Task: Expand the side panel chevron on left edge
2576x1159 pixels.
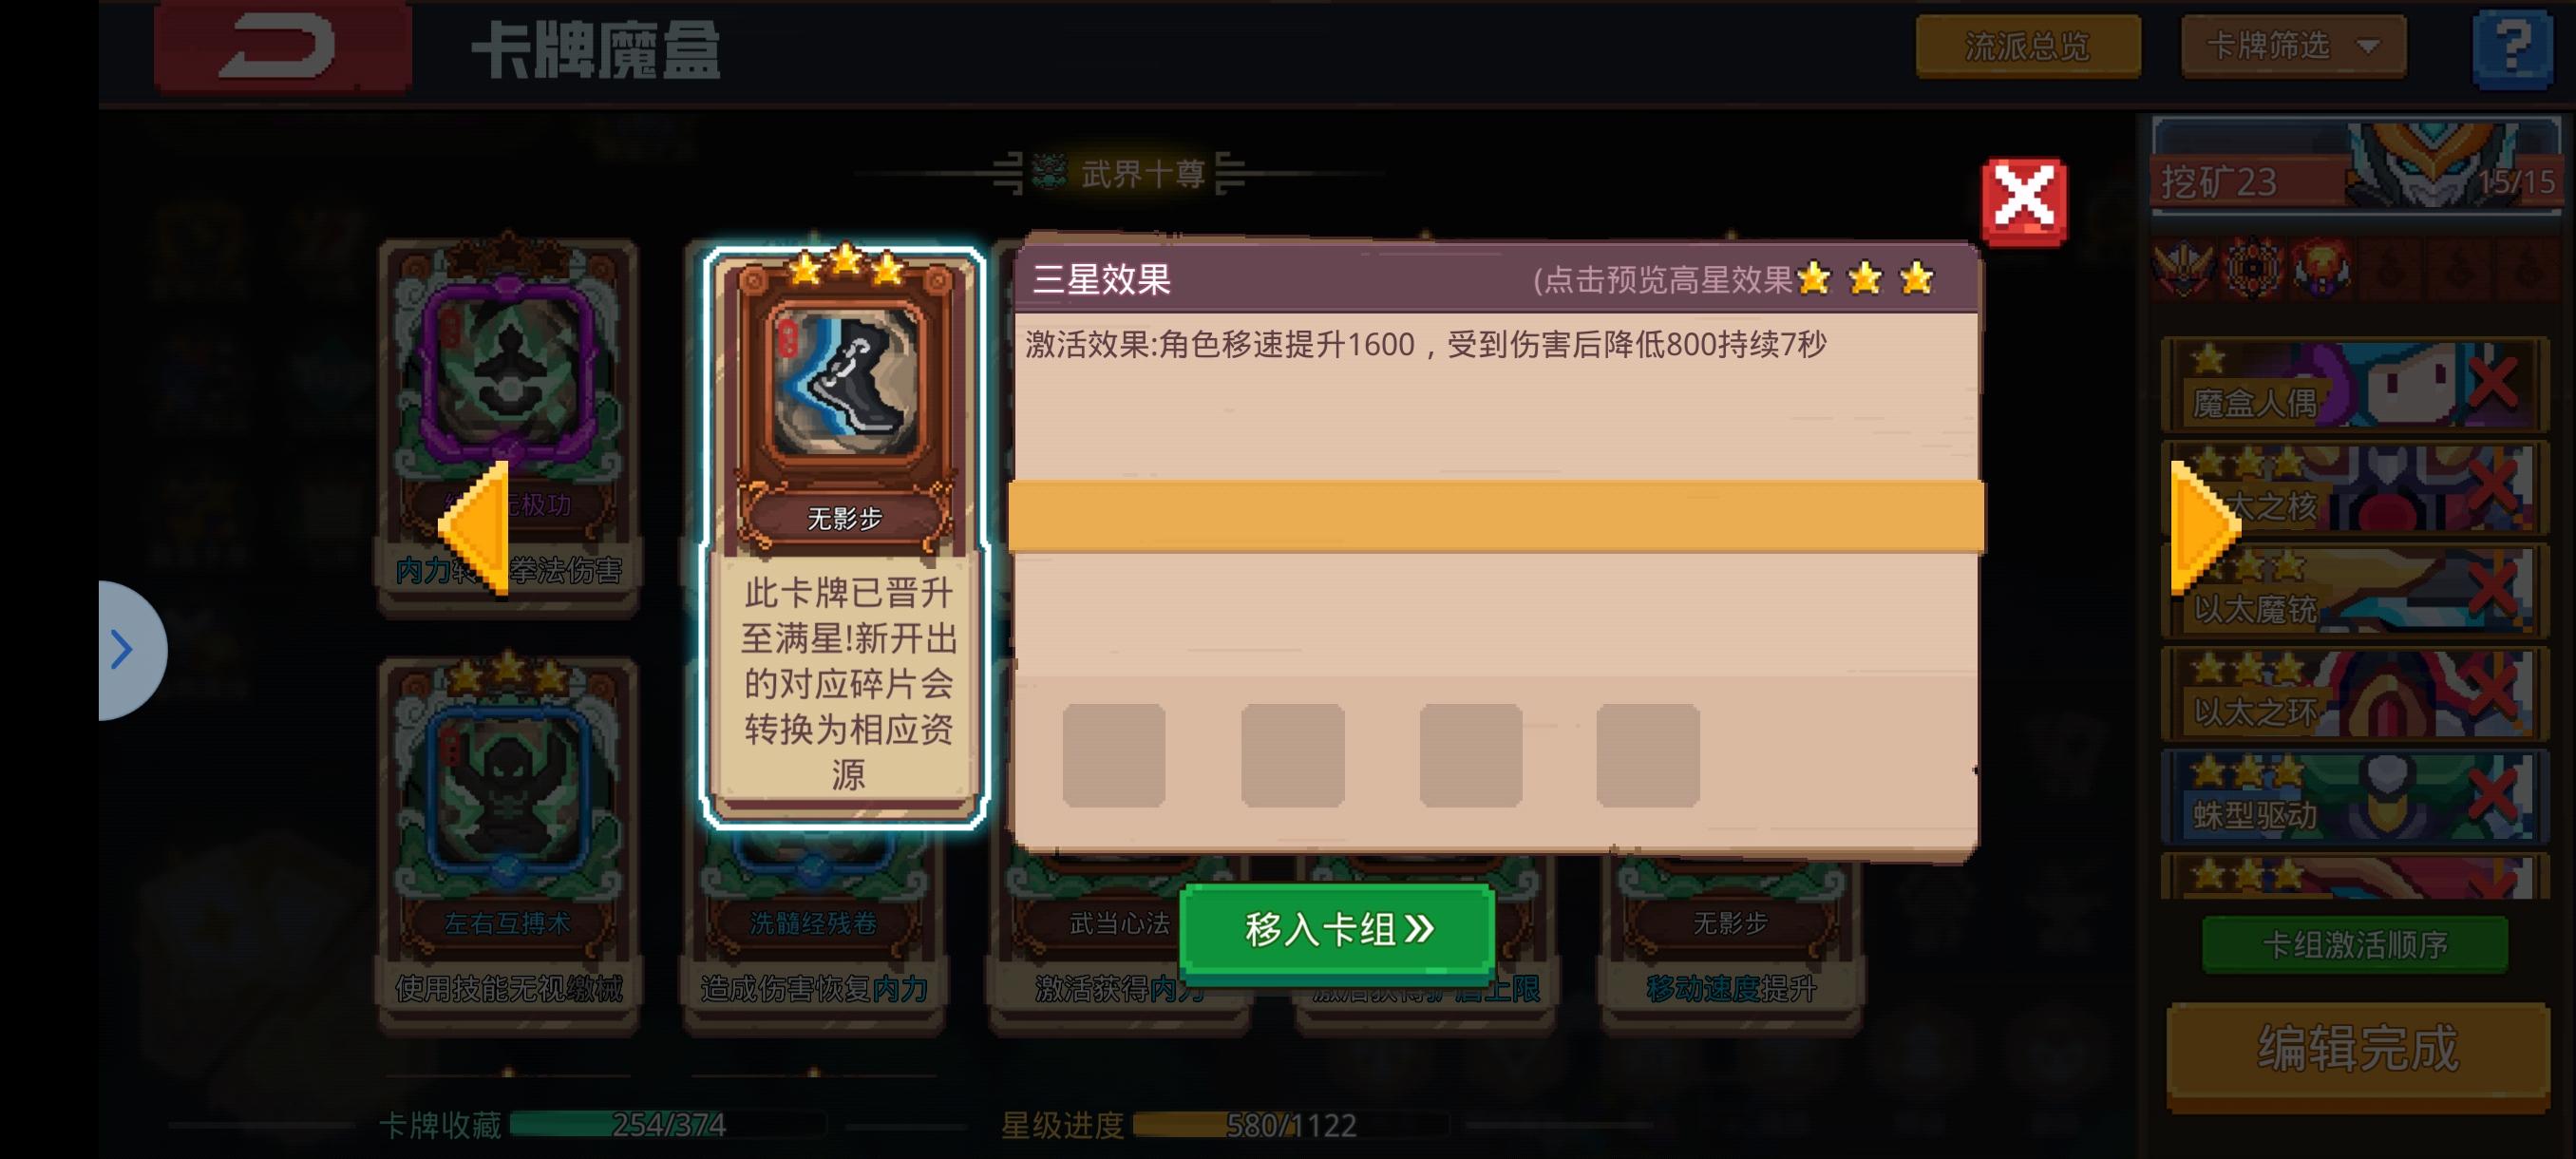Action: coord(130,650)
